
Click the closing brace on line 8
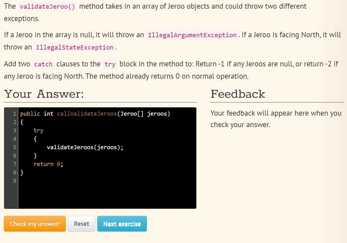[21, 172]
